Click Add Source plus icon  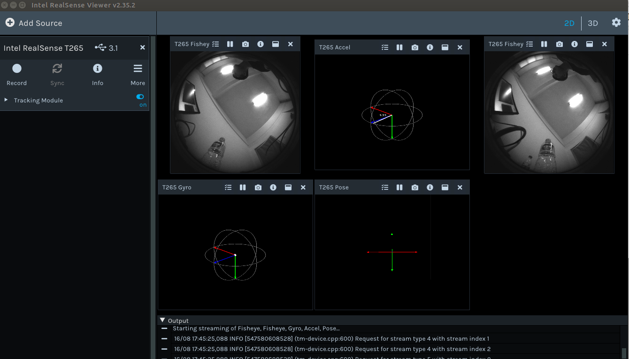click(x=10, y=23)
